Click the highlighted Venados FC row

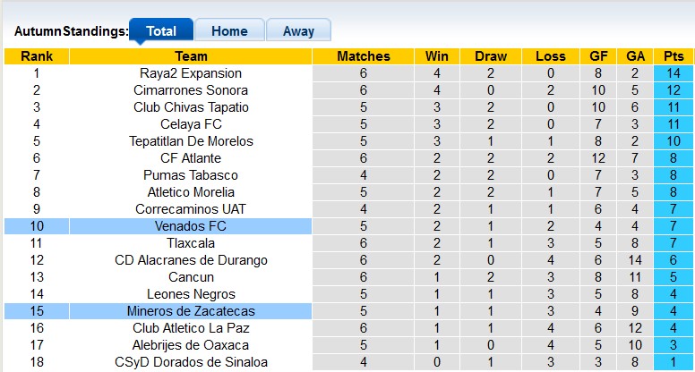point(191,226)
